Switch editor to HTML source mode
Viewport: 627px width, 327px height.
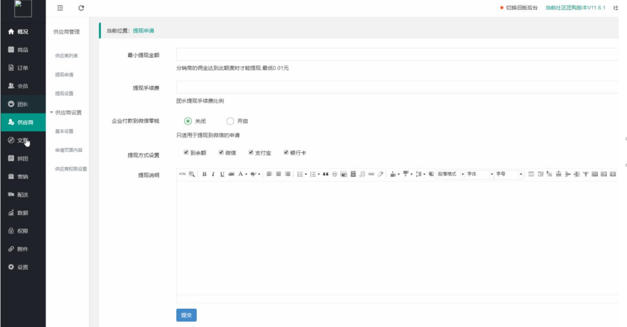[x=182, y=174]
